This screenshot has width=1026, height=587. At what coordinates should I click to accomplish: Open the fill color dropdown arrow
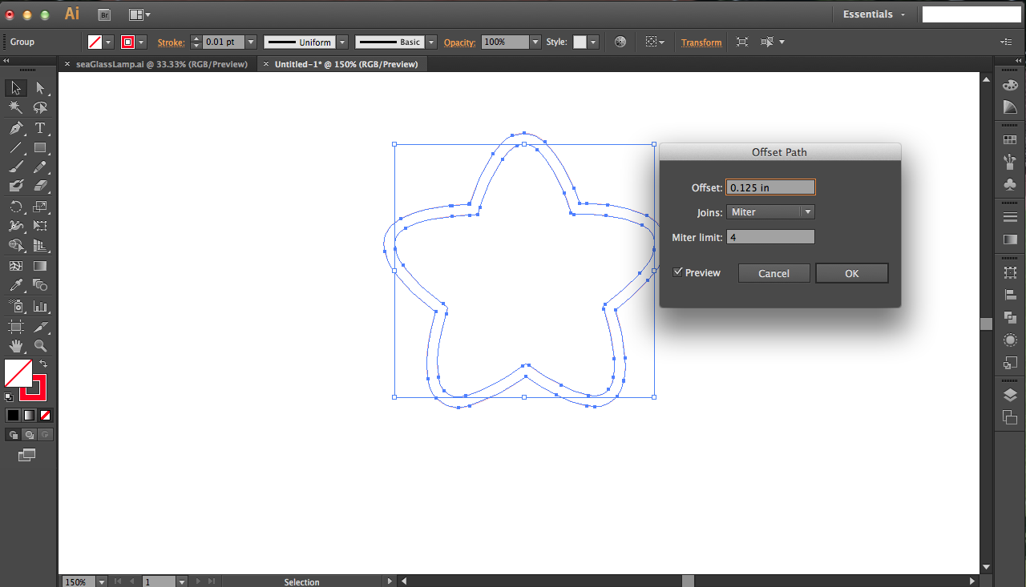pos(109,42)
